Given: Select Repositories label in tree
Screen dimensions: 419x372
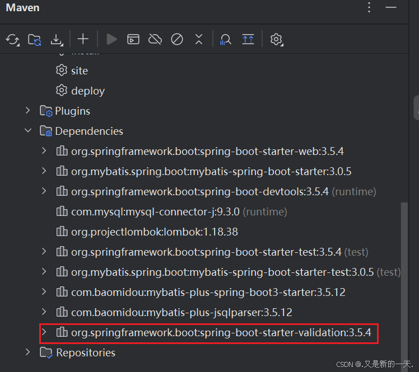Looking at the screenshot, I should tap(86, 353).
